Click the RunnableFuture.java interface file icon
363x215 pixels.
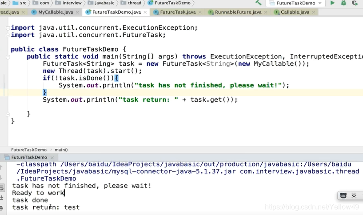(211, 12)
